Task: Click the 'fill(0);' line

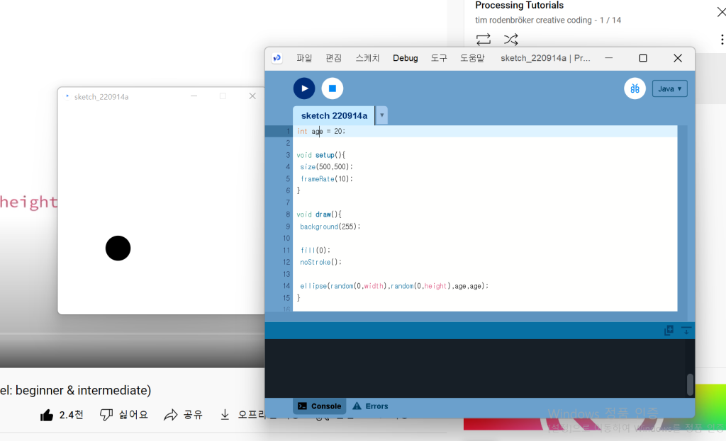Action: [x=315, y=250]
